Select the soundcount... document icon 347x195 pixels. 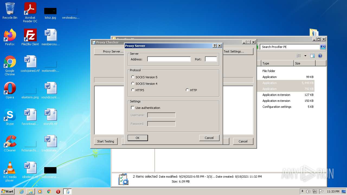tap(50, 90)
